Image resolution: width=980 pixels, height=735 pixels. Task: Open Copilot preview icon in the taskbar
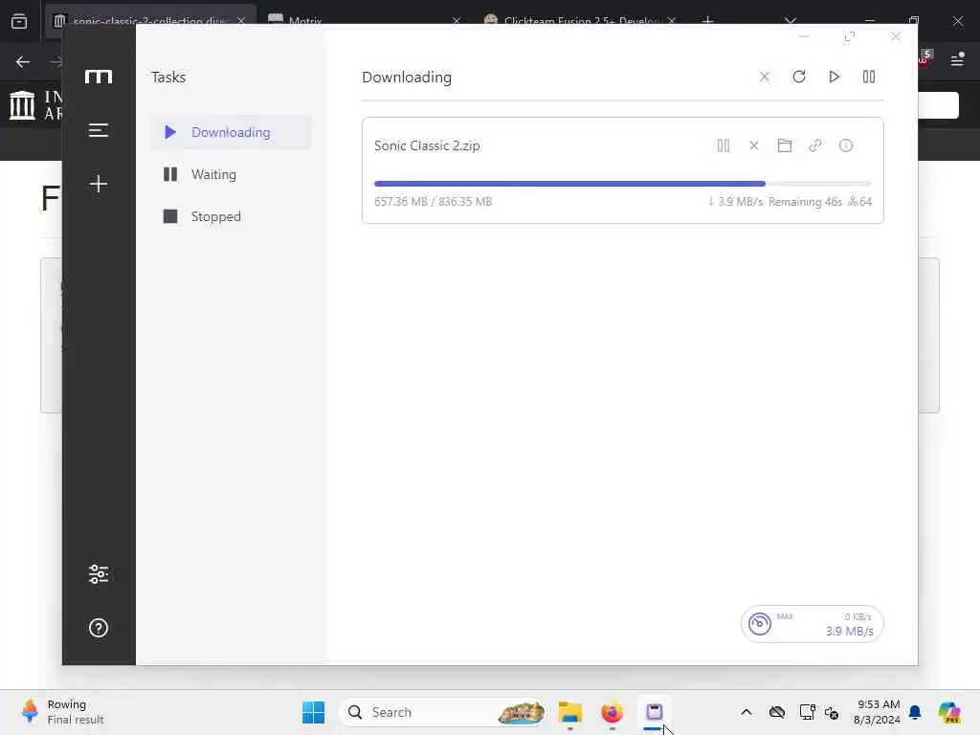coord(949,712)
